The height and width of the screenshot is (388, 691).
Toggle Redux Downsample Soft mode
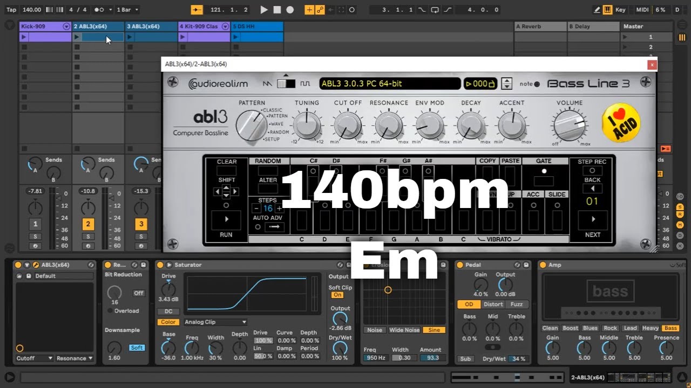point(137,348)
